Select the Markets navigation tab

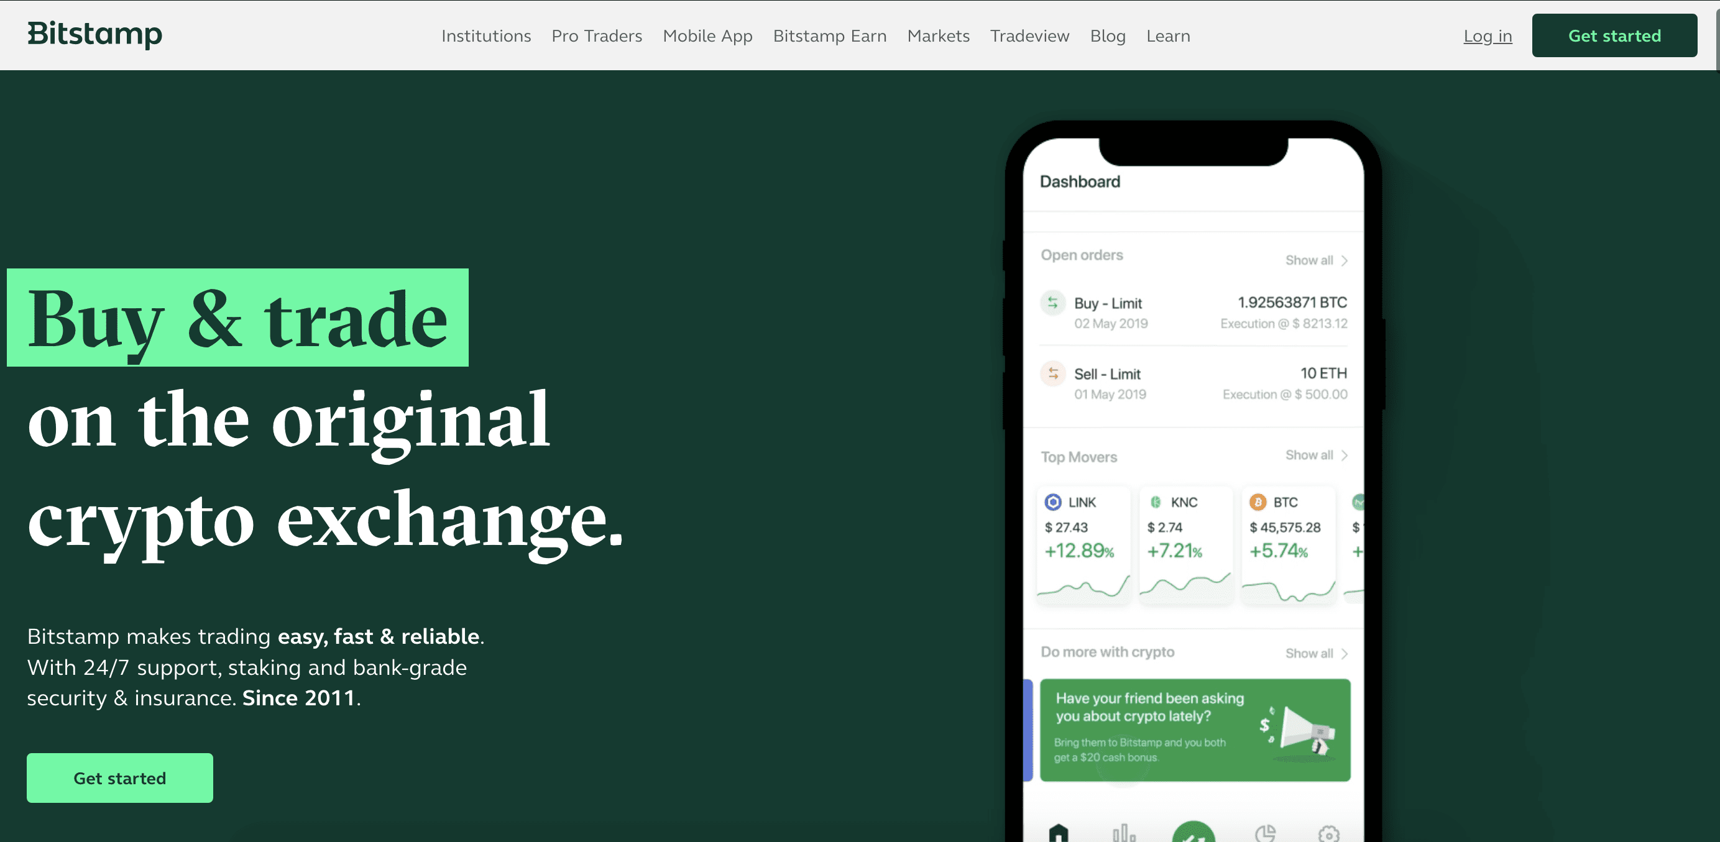(x=938, y=35)
